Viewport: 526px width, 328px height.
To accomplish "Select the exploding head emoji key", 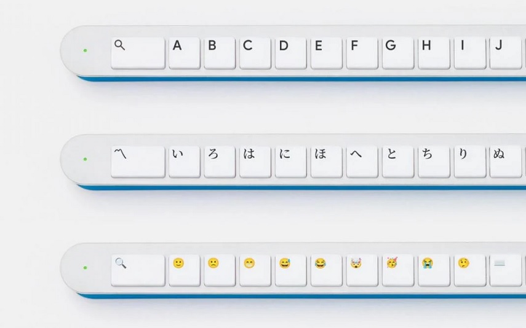I will [362, 270].
